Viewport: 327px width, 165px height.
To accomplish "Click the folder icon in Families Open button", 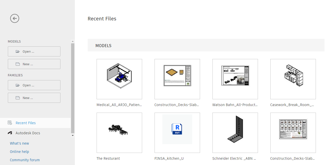I will 17,85.
